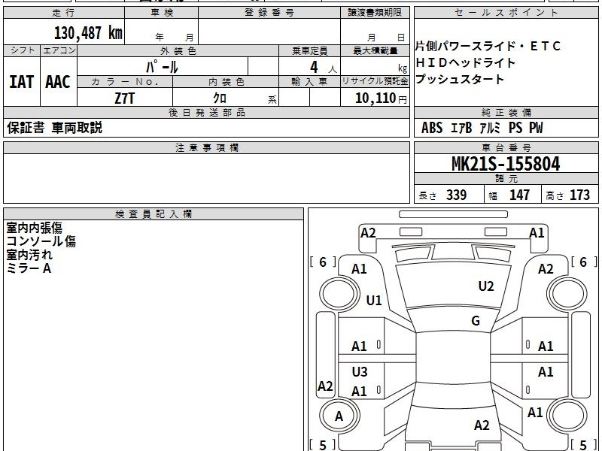Click the wheel marked A in diagram
This screenshot has width=602, height=451.
339,416
